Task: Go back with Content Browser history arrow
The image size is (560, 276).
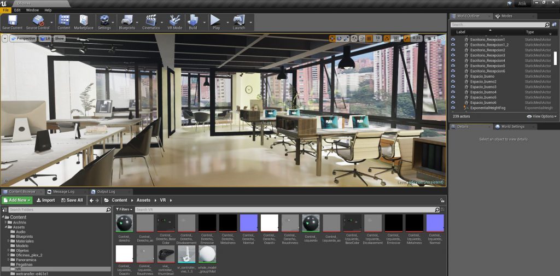Action: point(91,201)
